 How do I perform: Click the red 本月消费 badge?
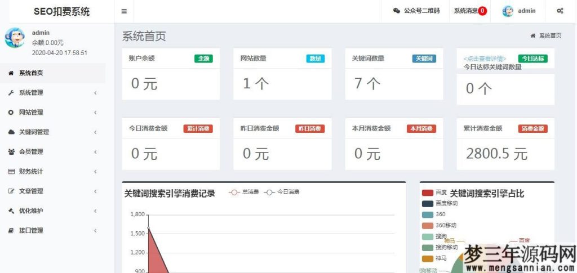coord(421,128)
